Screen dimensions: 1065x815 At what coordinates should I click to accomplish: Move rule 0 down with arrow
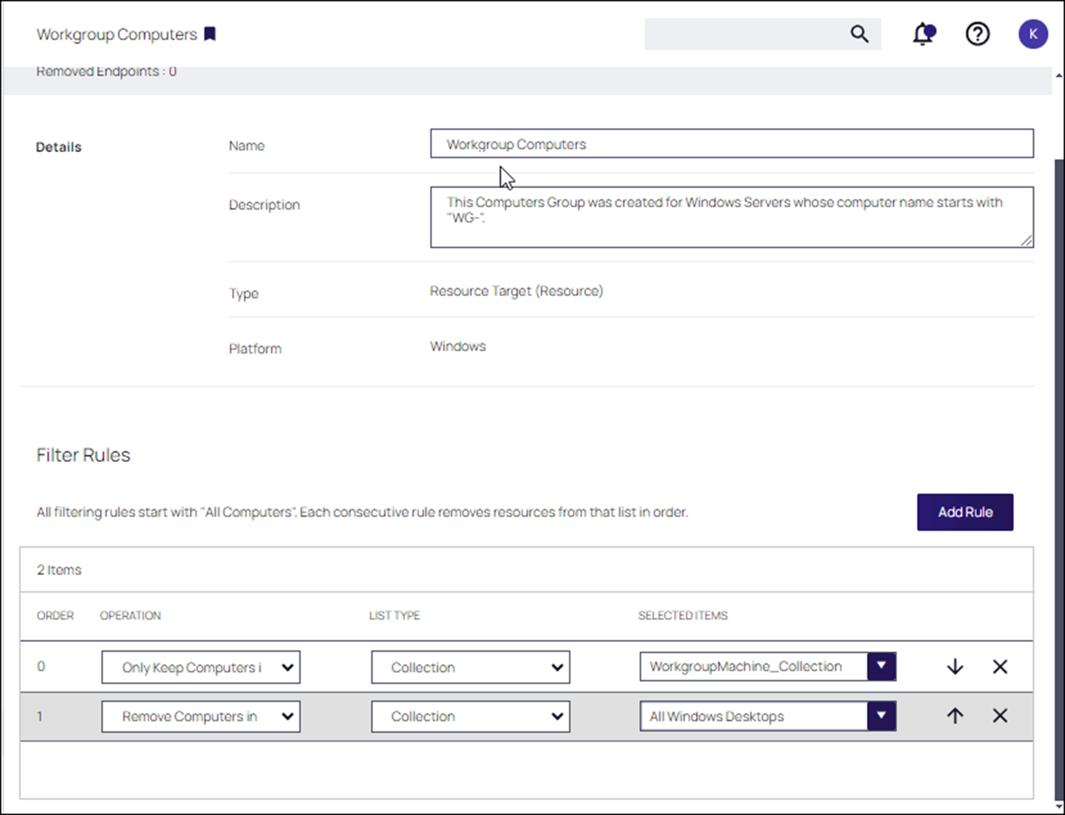pyautogui.click(x=955, y=667)
